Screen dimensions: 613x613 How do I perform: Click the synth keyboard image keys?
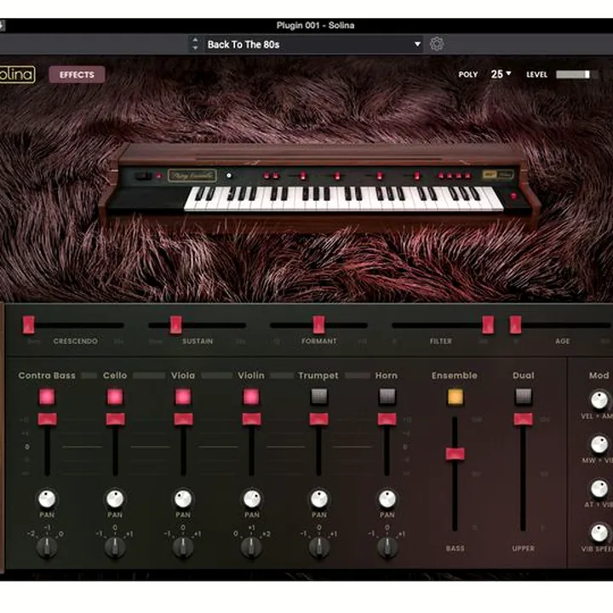coord(343,198)
